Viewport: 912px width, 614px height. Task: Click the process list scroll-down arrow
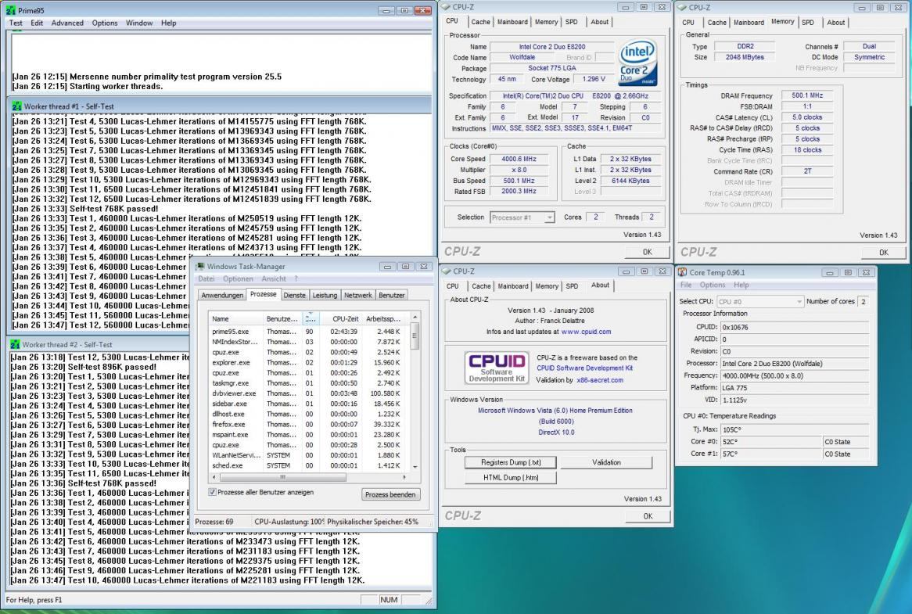[415, 467]
